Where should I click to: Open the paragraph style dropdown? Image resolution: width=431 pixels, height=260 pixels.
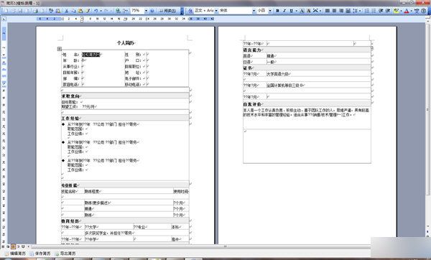click(216, 11)
